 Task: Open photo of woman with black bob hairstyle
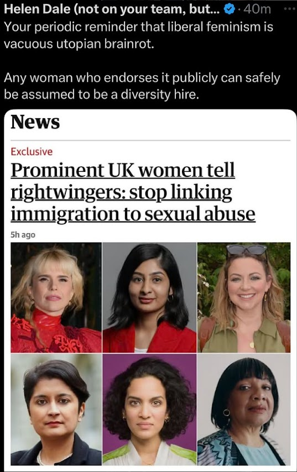[244, 410]
